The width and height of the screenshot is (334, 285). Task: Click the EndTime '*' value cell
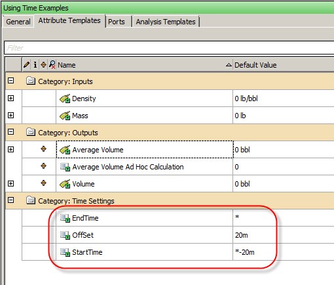[284, 218]
